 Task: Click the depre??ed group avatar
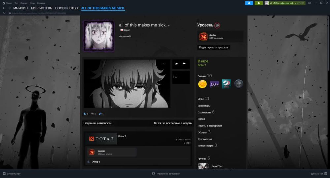pyautogui.click(x=203, y=166)
